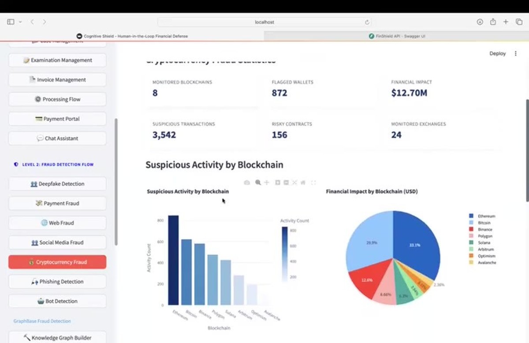Open chart fullscreen view icon
This screenshot has height=343, width=529.
[x=314, y=183]
